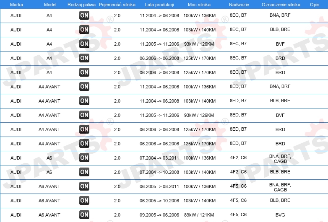Click the 89kW / 121KM power cell
Screen dimensions: 328x222
pos(199,215)
